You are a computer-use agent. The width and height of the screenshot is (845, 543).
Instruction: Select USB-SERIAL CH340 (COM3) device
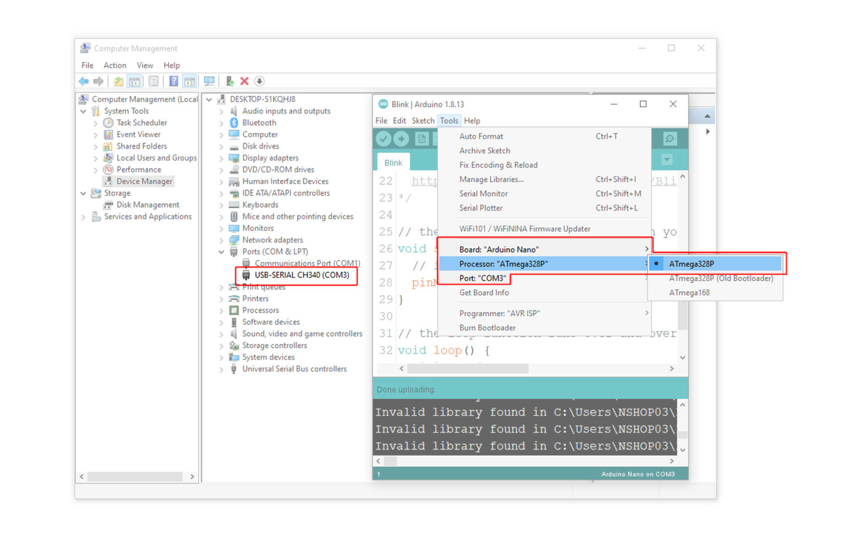[x=301, y=275]
